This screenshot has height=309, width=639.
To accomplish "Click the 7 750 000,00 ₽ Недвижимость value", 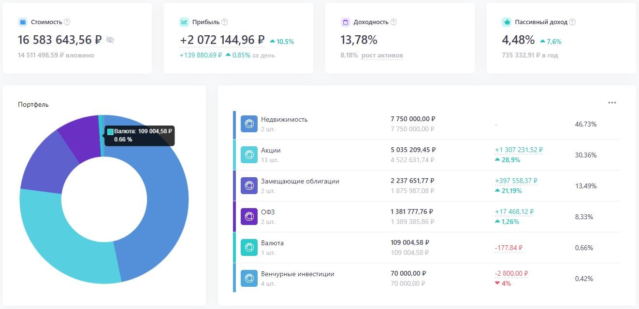I will [413, 119].
